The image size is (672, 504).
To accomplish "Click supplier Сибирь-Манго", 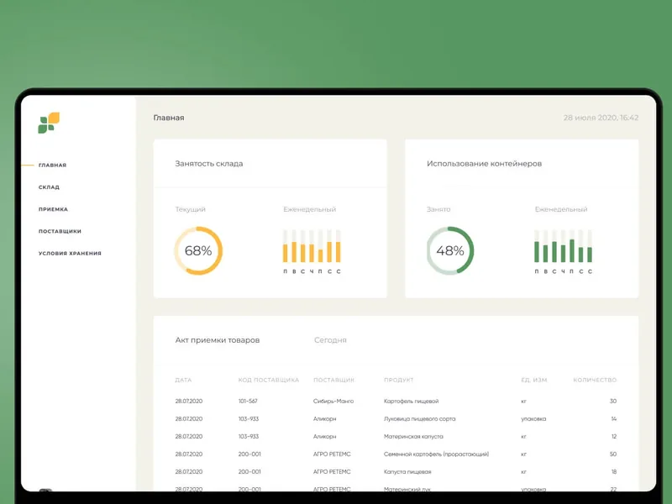I will pyautogui.click(x=333, y=402).
